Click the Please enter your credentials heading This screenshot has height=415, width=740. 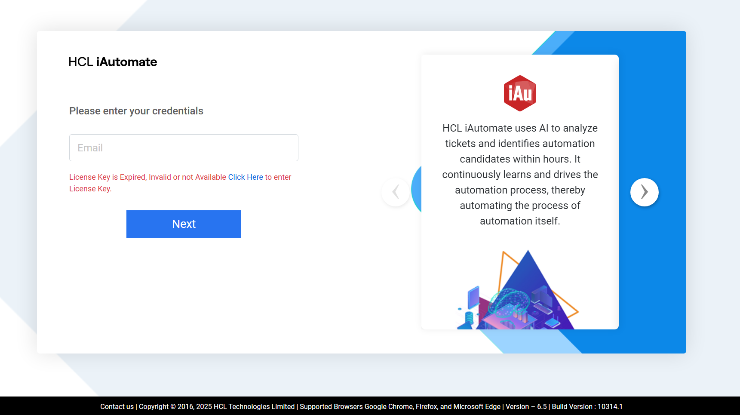pyautogui.click(x=136, y=111)
